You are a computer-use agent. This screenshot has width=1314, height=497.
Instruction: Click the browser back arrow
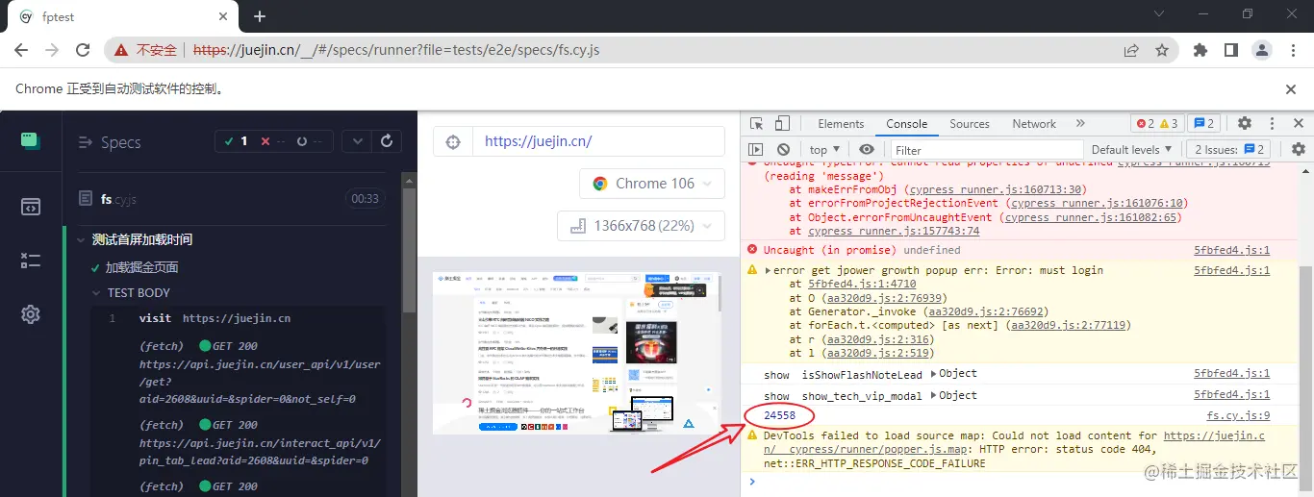click(x=23, y=50)
